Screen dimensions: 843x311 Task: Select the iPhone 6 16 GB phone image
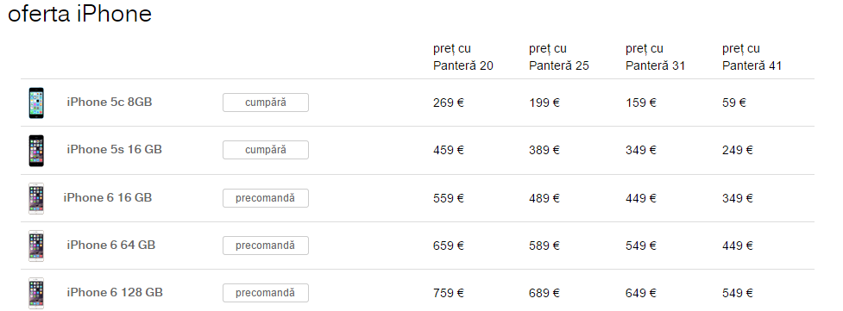(x=36, y=198)
